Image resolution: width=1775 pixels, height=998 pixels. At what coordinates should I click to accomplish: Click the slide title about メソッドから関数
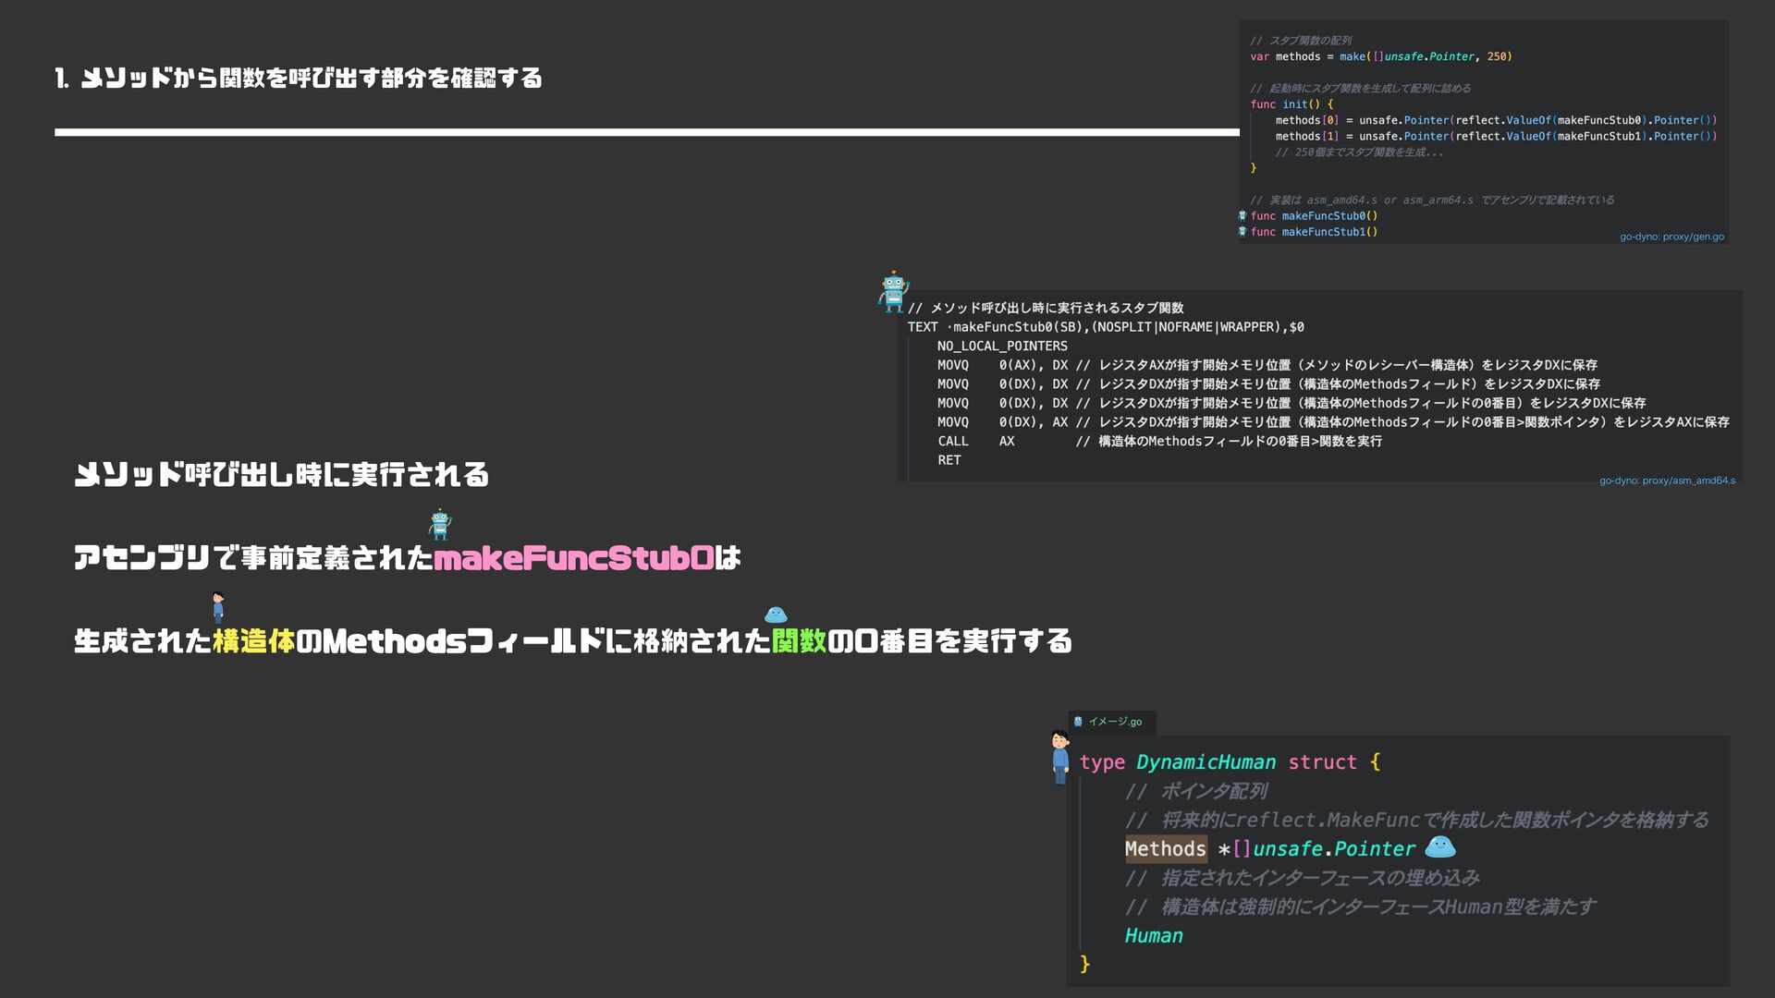point(299,79)
